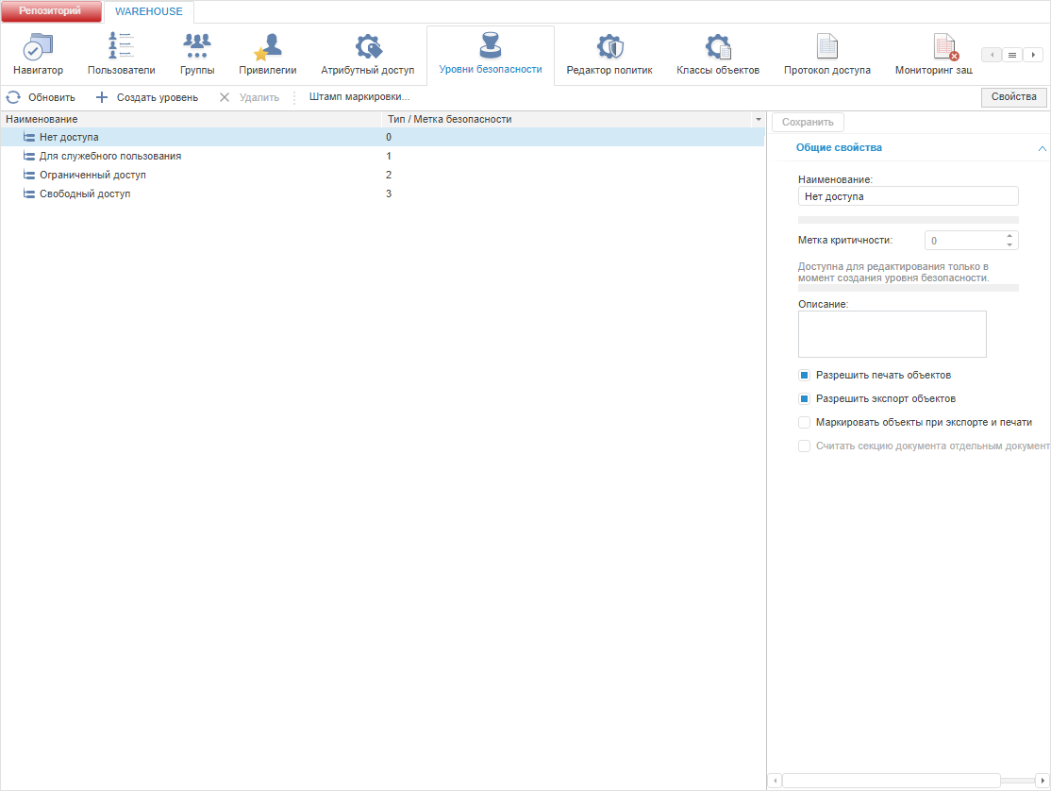Switch to the WAREHOUSE tab

[149, 11]
